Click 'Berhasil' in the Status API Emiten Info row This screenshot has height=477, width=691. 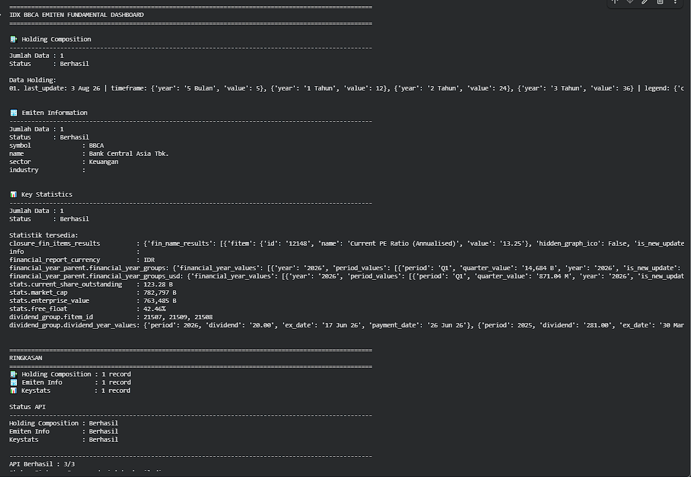104,432
